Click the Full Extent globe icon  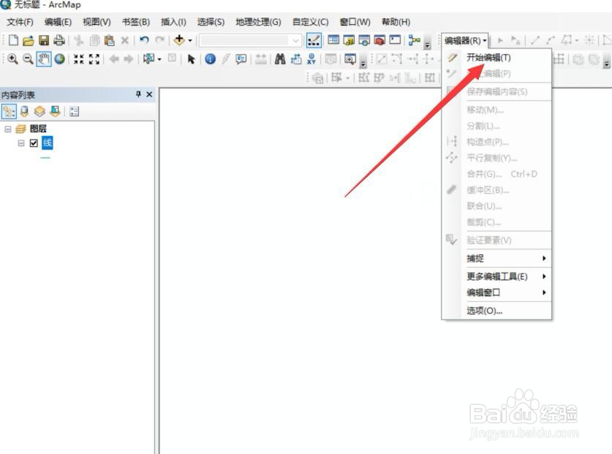click(58, 57)
